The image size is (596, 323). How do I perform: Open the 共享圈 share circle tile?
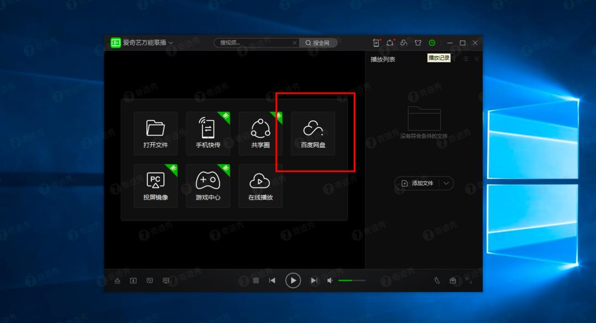tap(260, 133)
